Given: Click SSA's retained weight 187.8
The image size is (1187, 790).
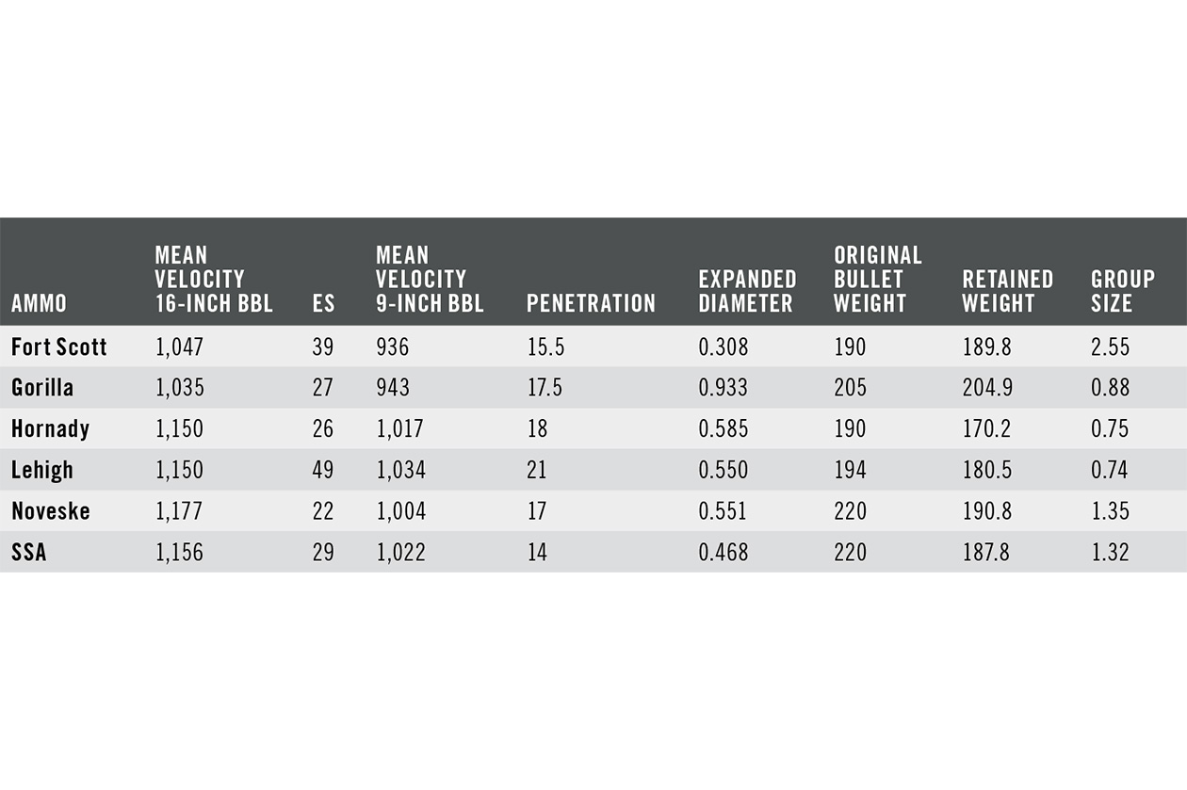Looking at the screenshot, I should [x=986, y=552].
